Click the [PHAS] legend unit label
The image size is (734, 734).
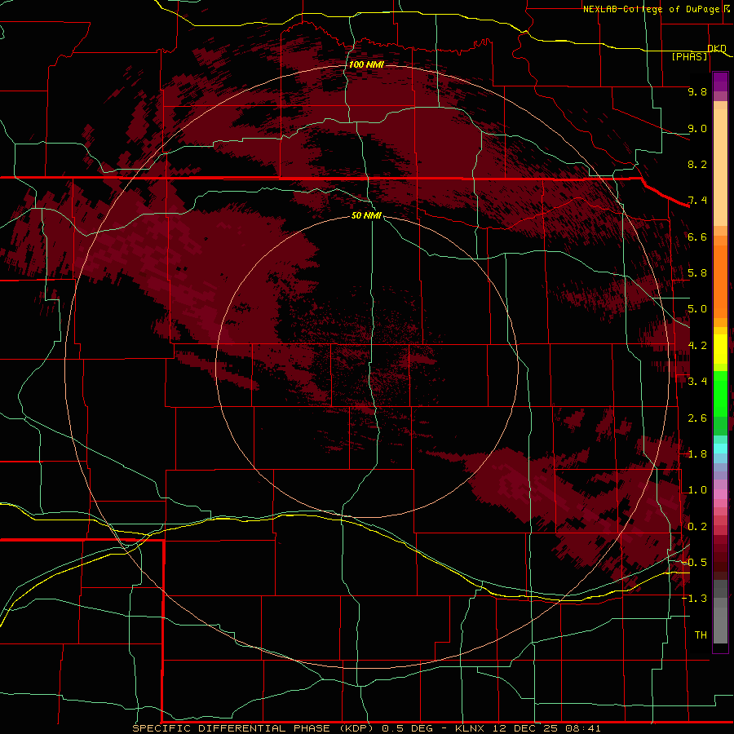pyautogui.click(x=689, y=56)
